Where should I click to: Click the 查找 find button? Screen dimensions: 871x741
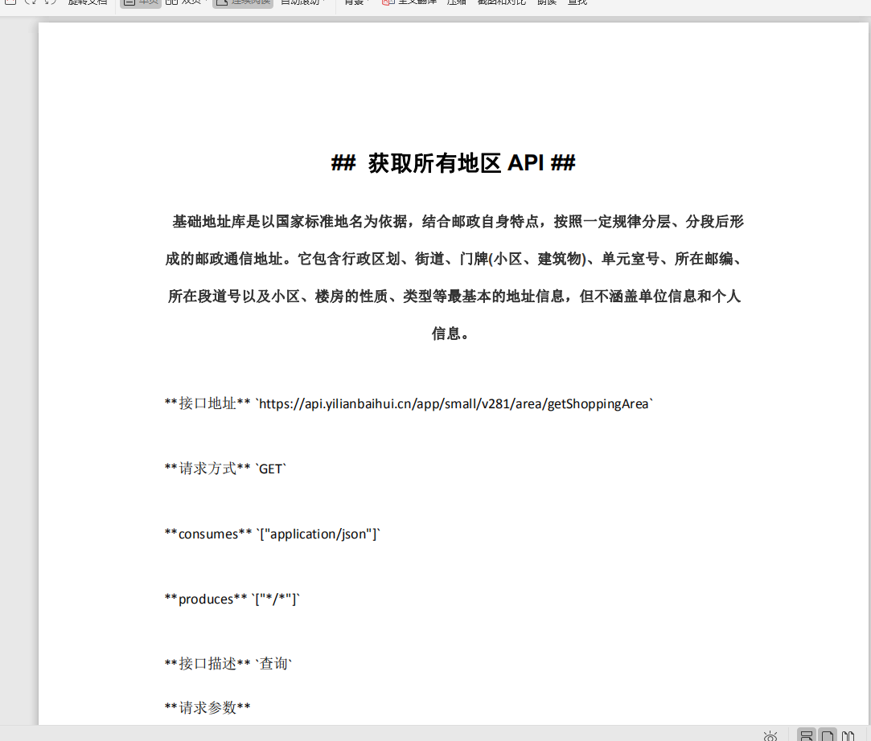pyautogui.click(x=577, y=2)
